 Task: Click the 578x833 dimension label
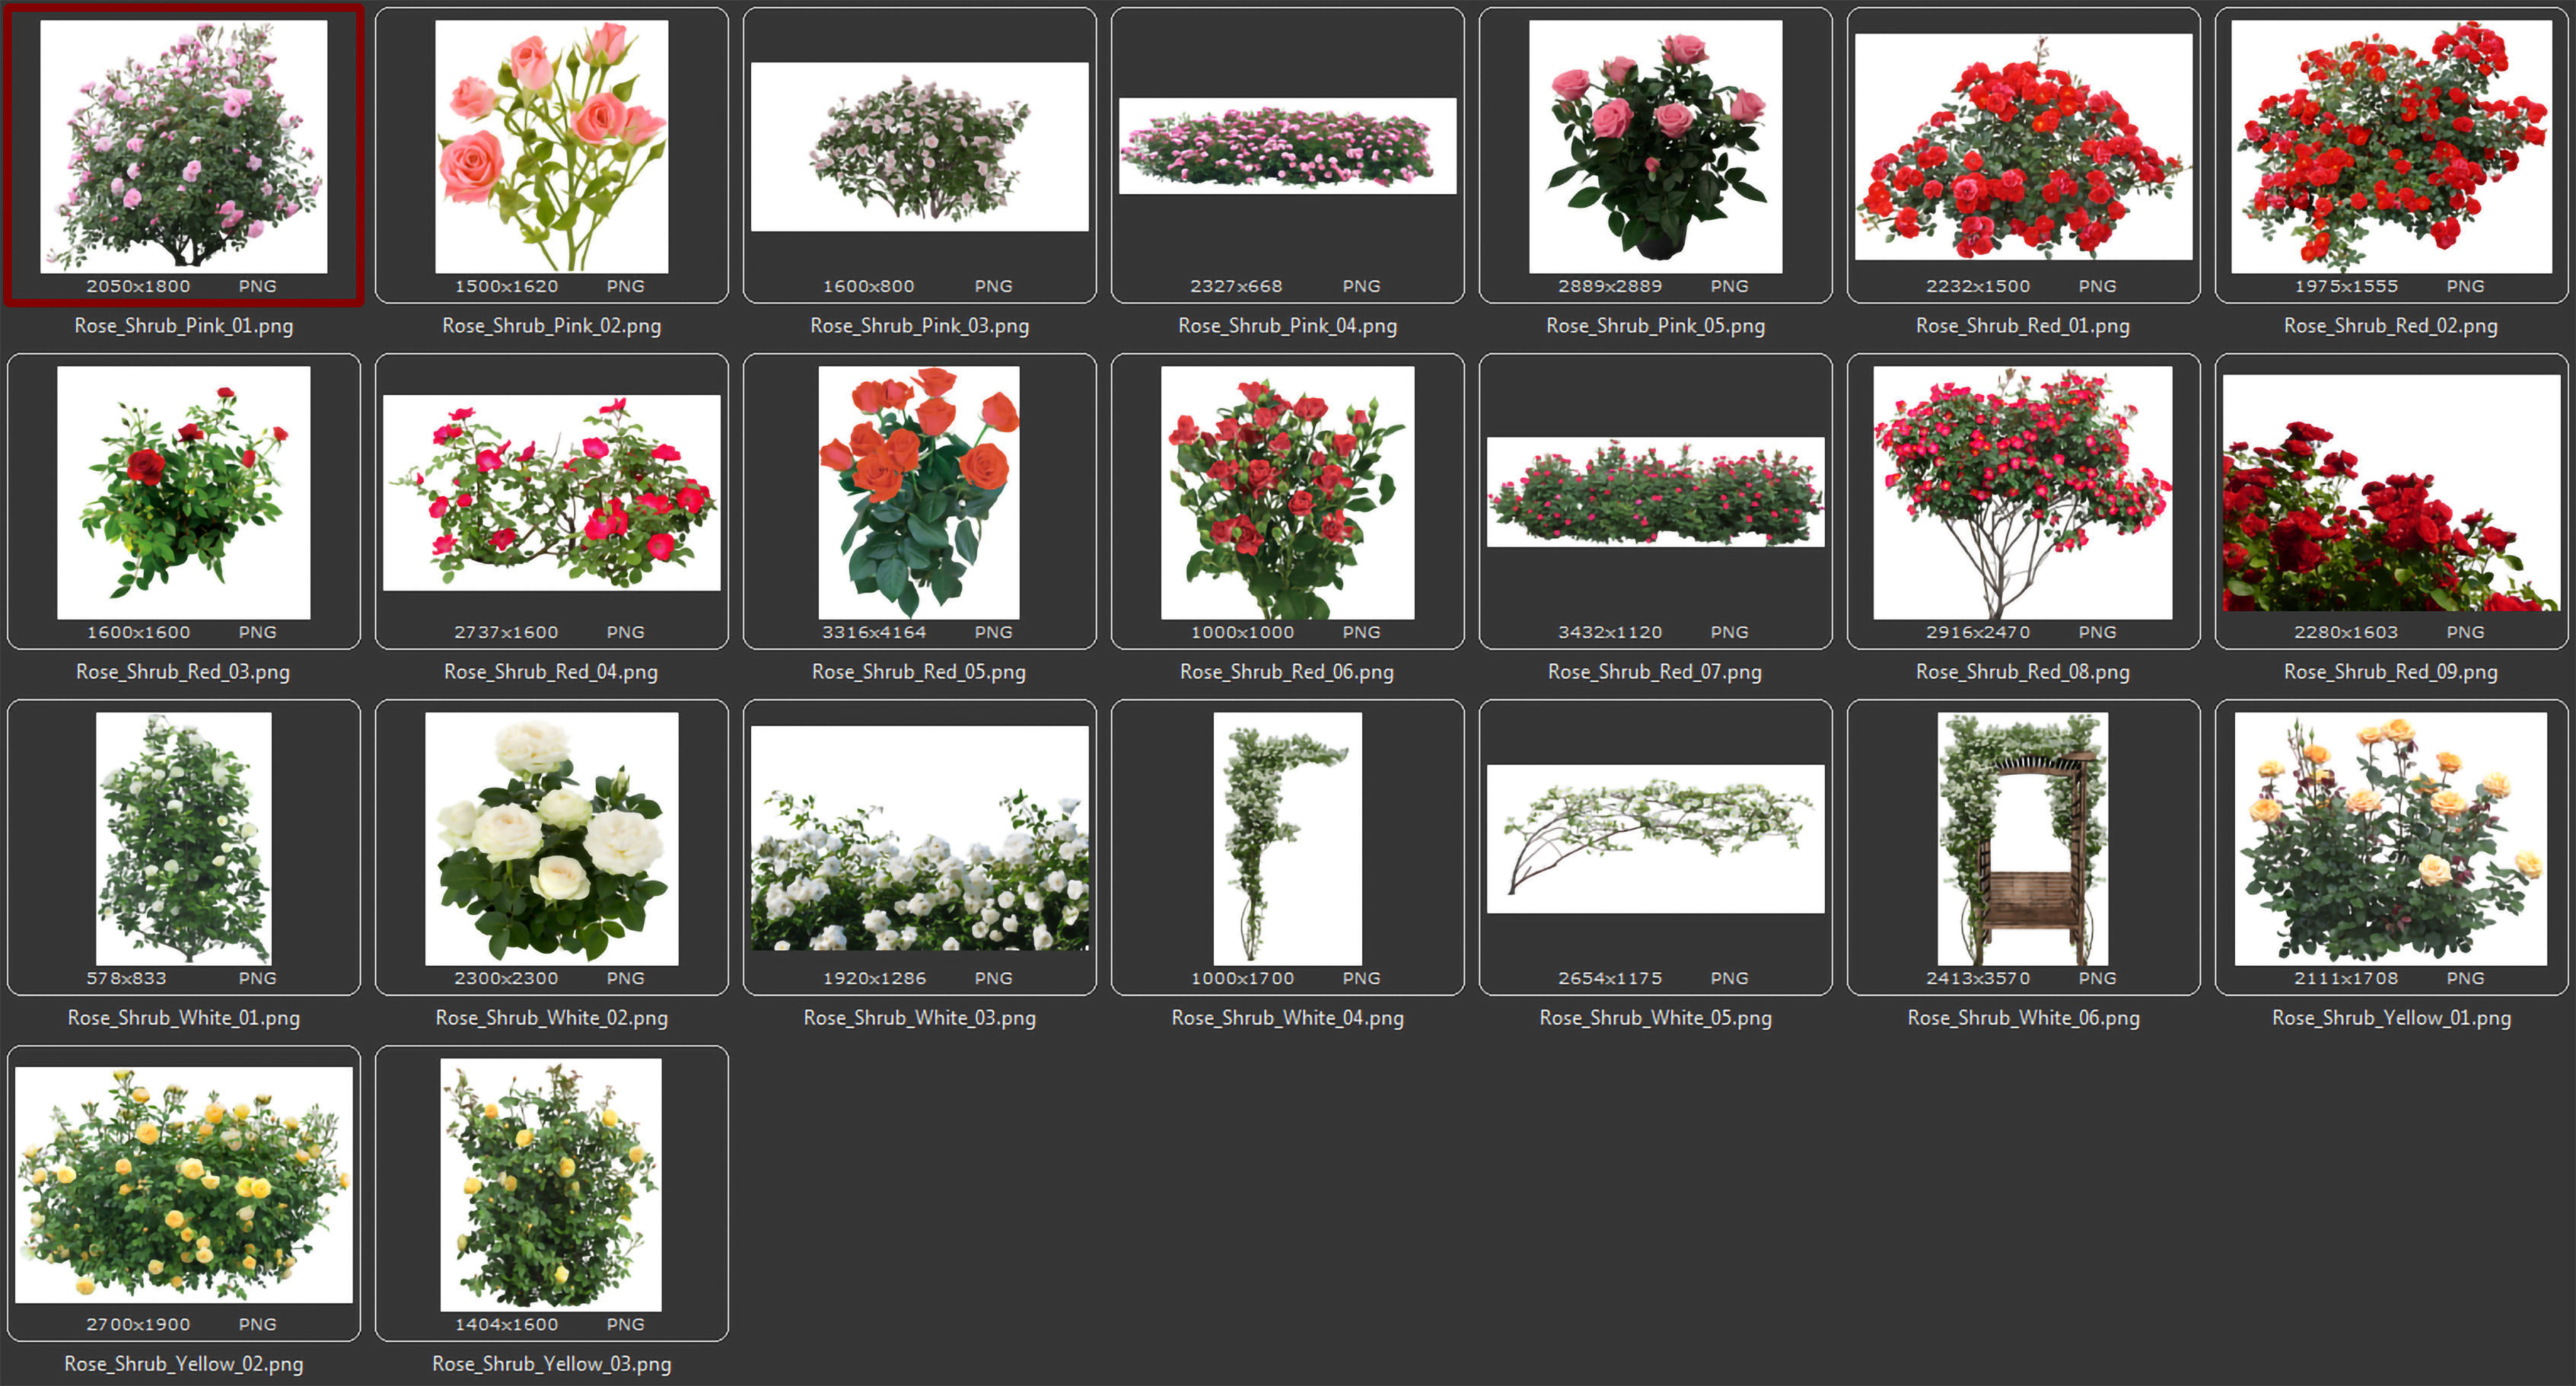126,978
